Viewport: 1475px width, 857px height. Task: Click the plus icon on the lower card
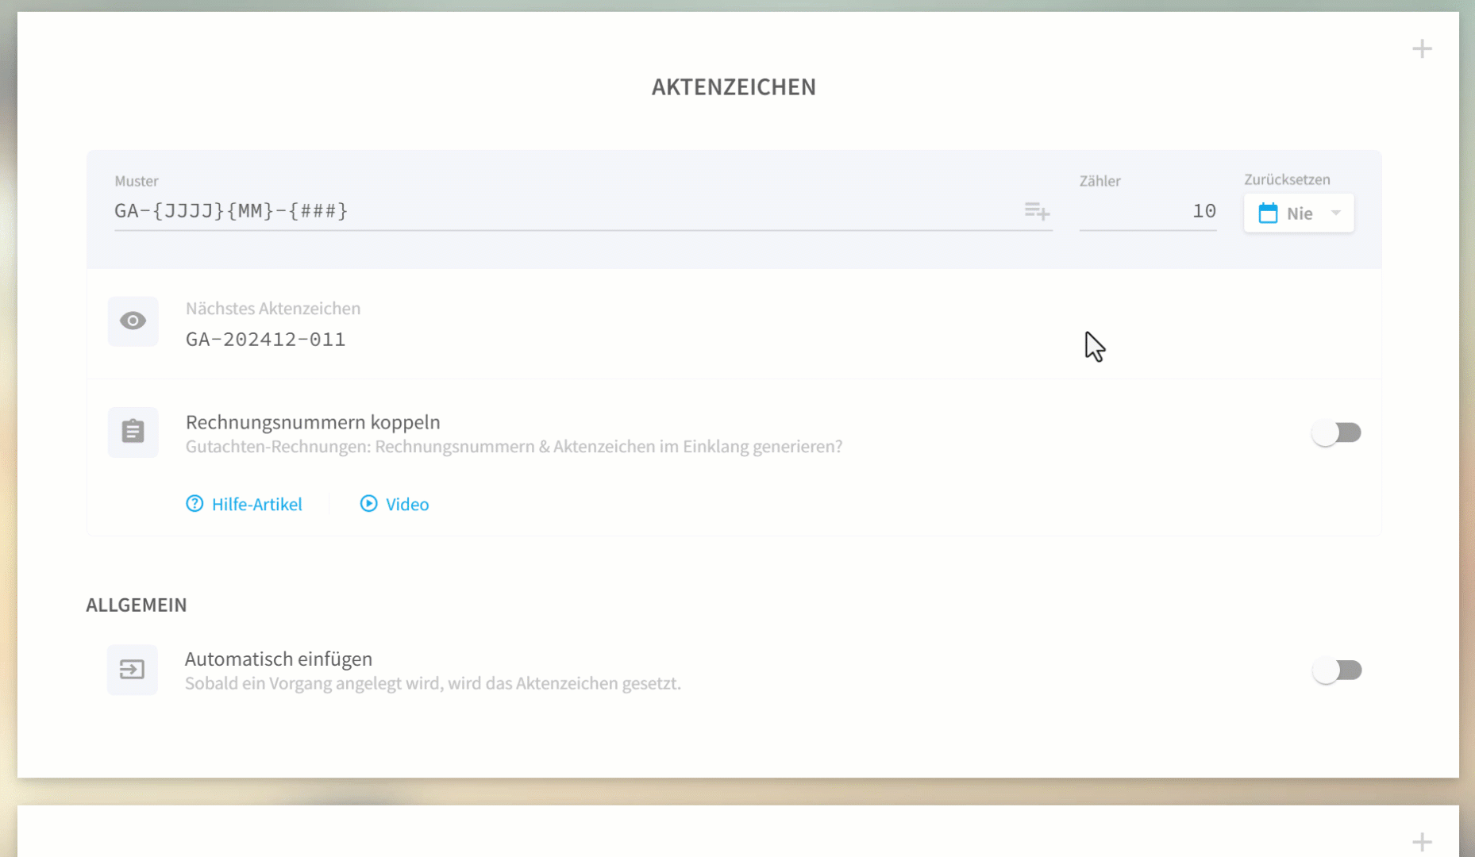click(x=1422, y=842)
